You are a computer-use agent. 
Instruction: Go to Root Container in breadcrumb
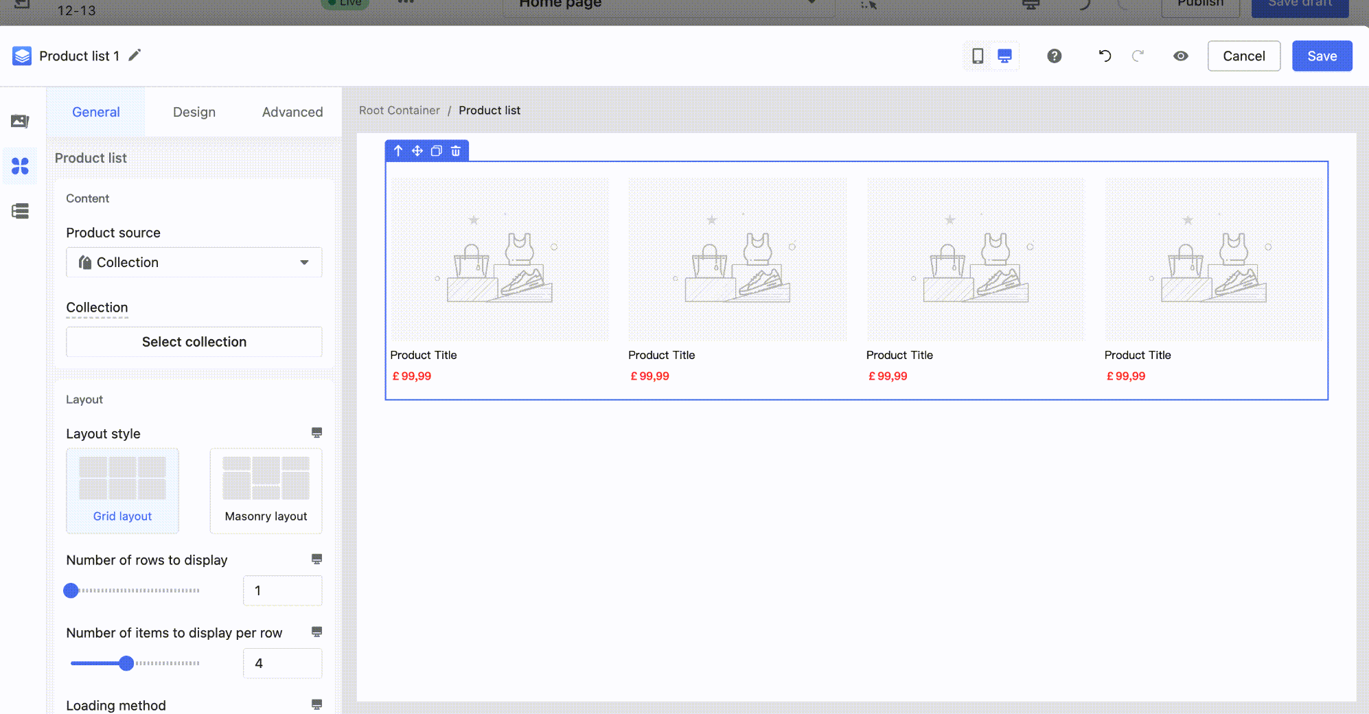pyautogui.click(x=399, y=111)
